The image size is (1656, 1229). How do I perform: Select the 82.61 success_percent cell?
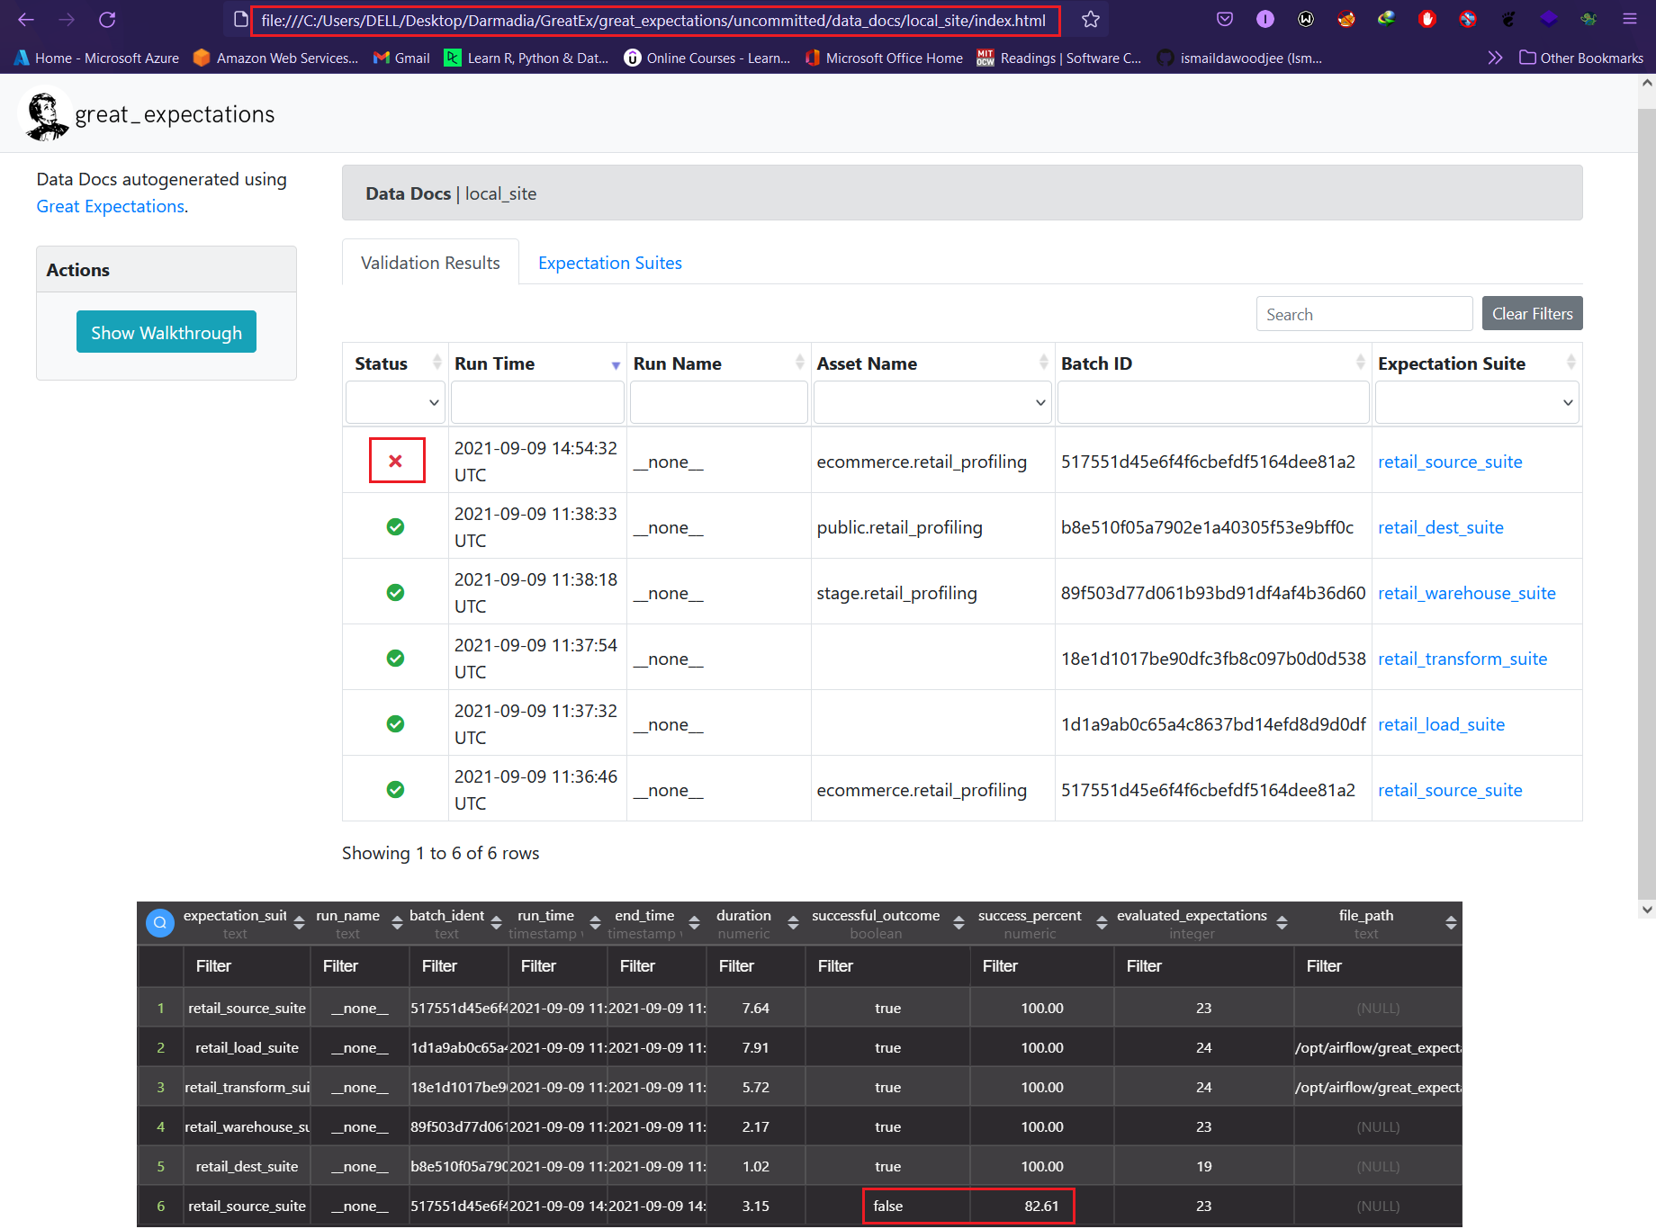pyautogui.click(x=1042, y=1206)
